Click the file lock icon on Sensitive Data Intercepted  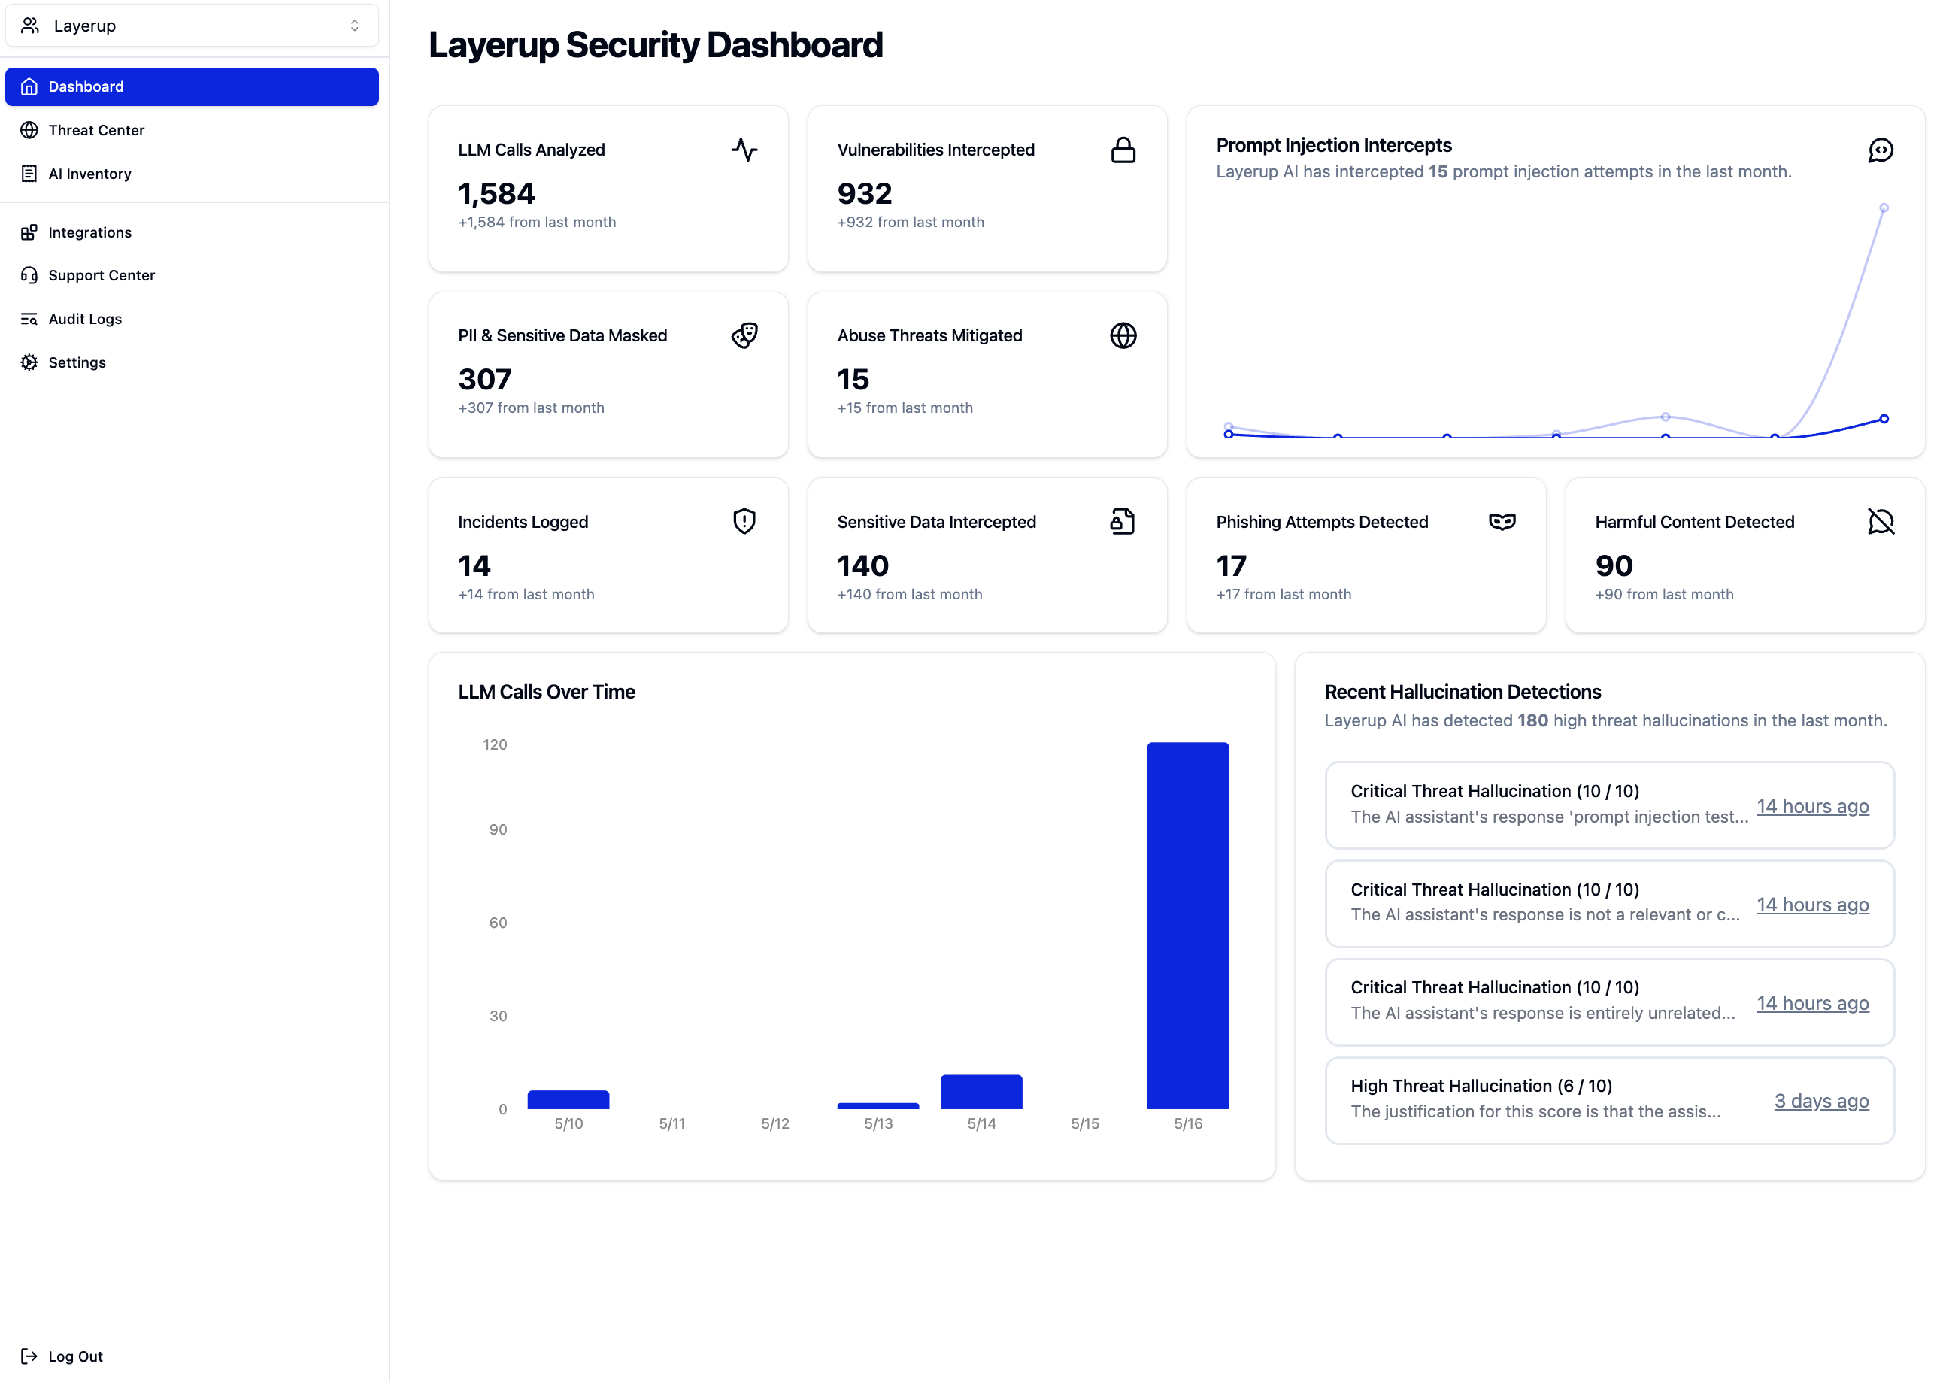(x=1123, y=521)
